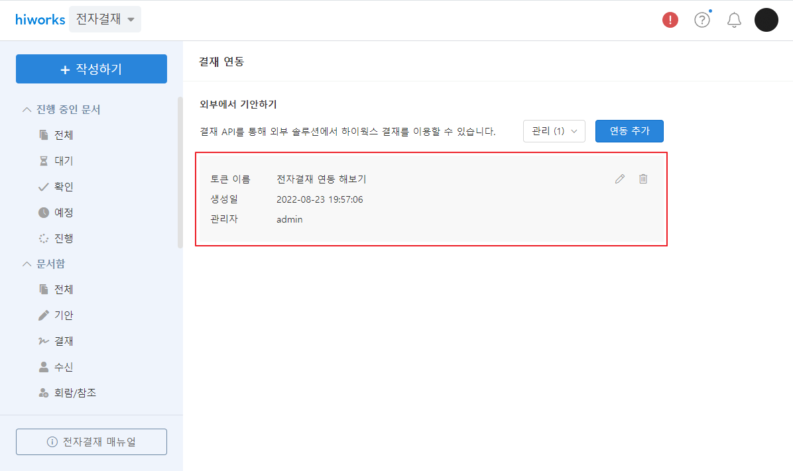This screenshot has height=471, width=793.
Task: Click the hiworks logo
Action: (40, 20)
